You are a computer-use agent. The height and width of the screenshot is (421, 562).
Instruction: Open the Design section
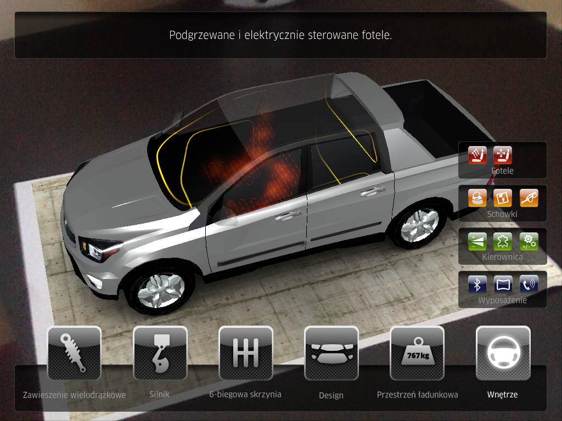(331, 354)
